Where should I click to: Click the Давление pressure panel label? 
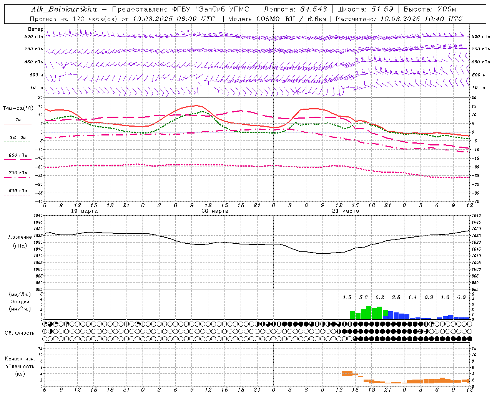[20, 237]
